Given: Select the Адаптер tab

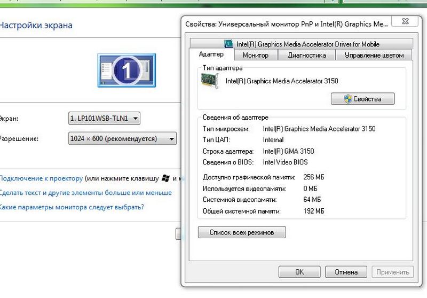Looking at the screenshot, I should tap(211, 54).
